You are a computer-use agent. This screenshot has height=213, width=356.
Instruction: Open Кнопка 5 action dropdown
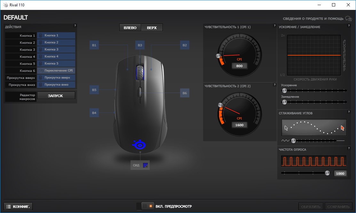pyautogui.click(x=56, y=64)
